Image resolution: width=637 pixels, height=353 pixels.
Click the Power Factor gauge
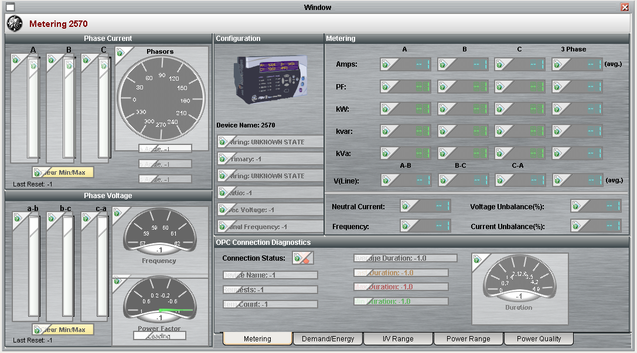pyautogui.click(x=159, y=300)
